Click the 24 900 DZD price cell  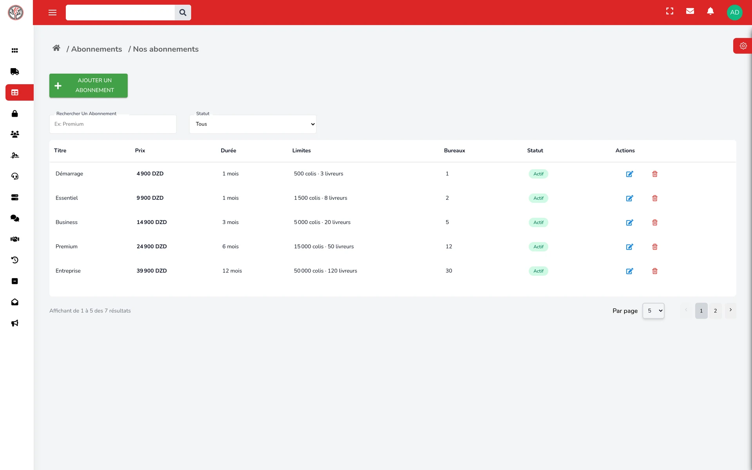pyautogui.click(x=152, y=246)
